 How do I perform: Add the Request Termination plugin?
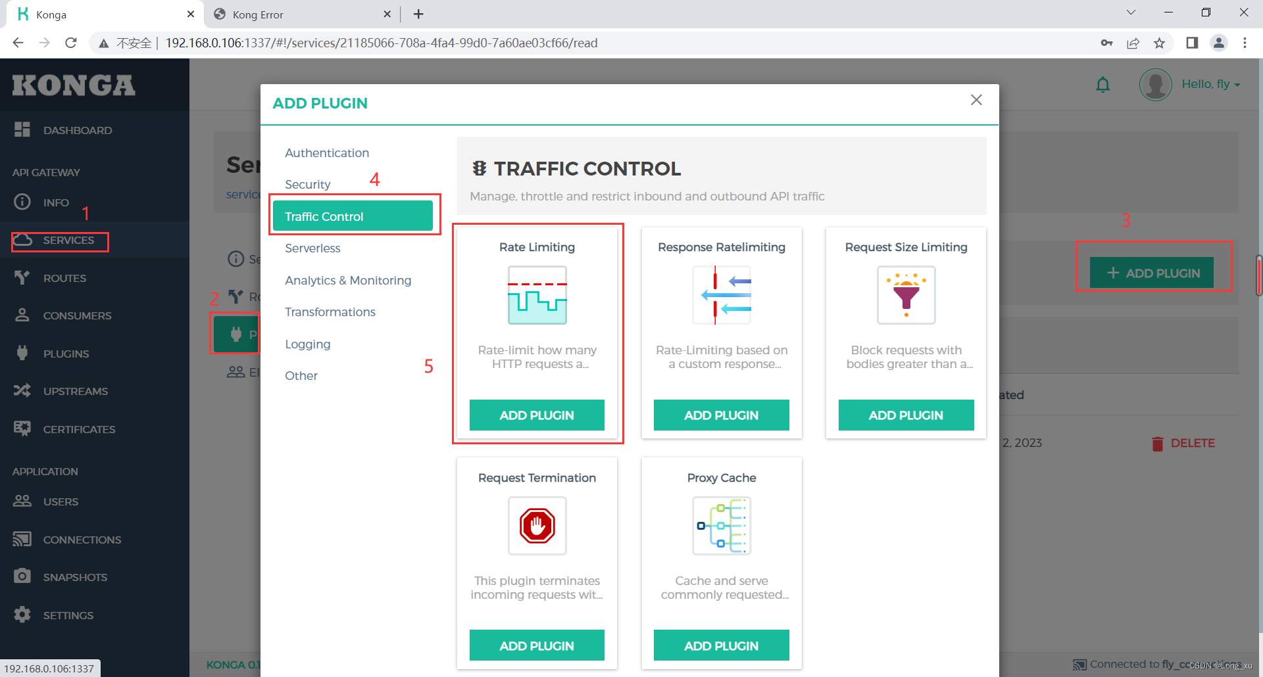pos(537,645)
